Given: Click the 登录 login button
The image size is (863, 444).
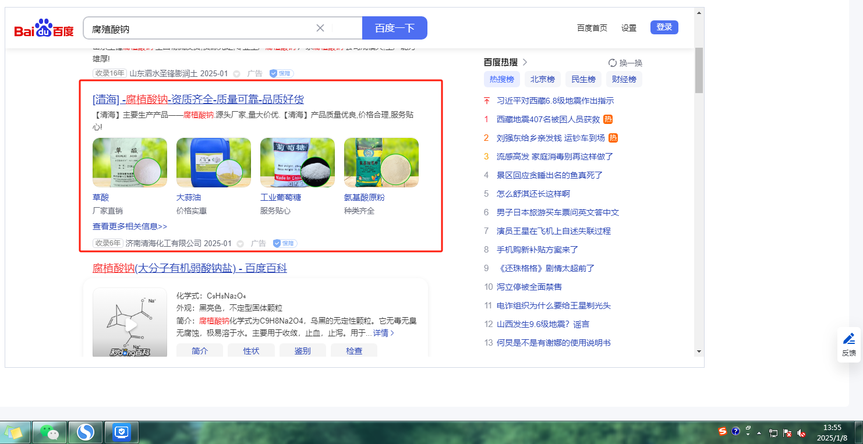Looking at the screenshot, I should [664, 27].
